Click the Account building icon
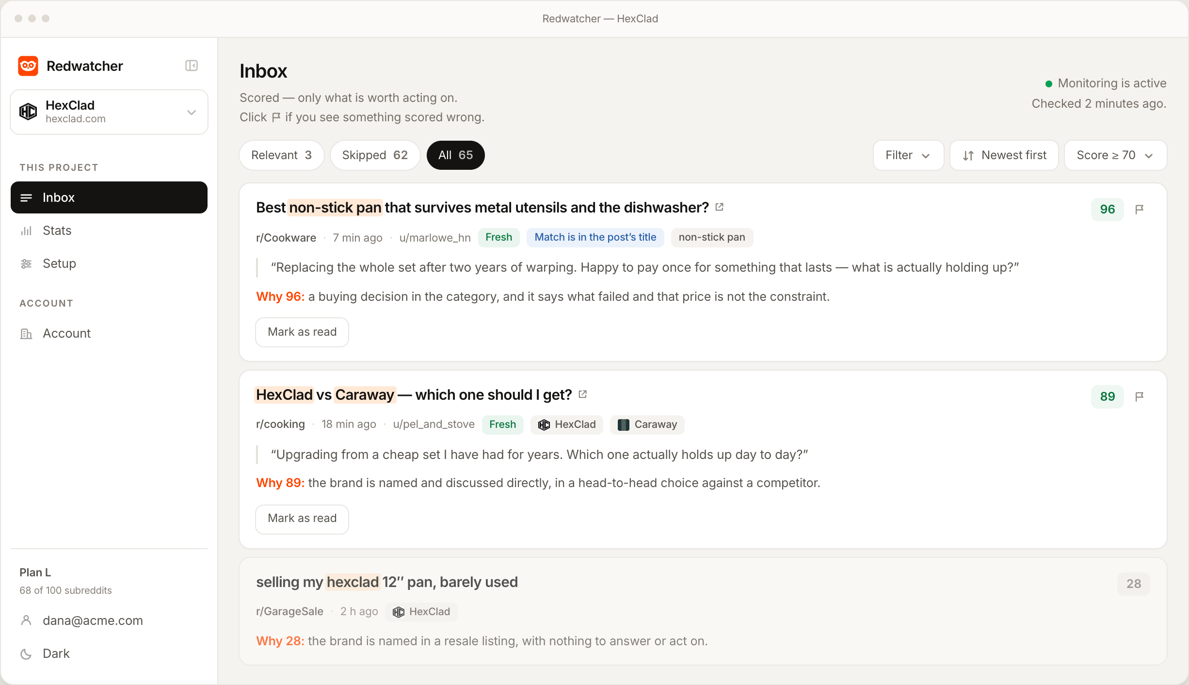The width and height of the screenshot is (1189, 685). click(x=26, y=334)
